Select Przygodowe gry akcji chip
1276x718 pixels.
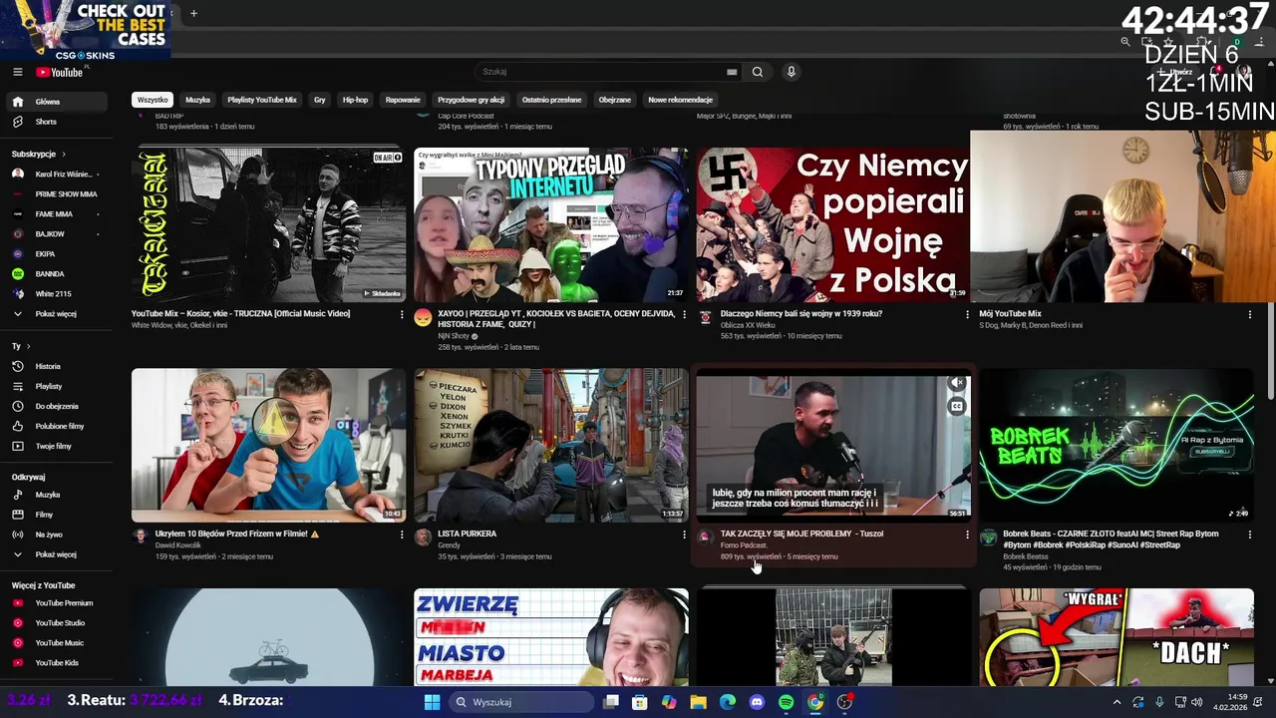[471, 100]
